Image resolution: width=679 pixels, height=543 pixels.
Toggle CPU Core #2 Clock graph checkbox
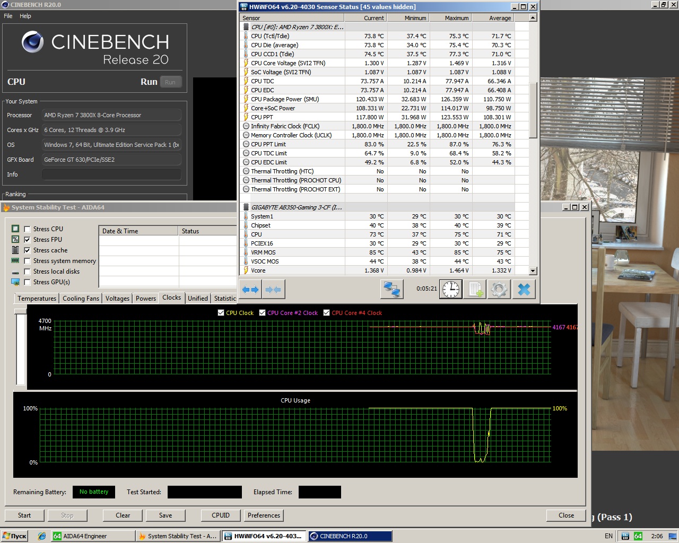pos(262,313)
